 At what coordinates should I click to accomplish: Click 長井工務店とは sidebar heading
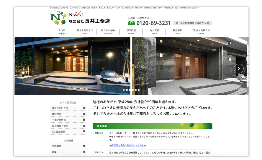point(68,103)
